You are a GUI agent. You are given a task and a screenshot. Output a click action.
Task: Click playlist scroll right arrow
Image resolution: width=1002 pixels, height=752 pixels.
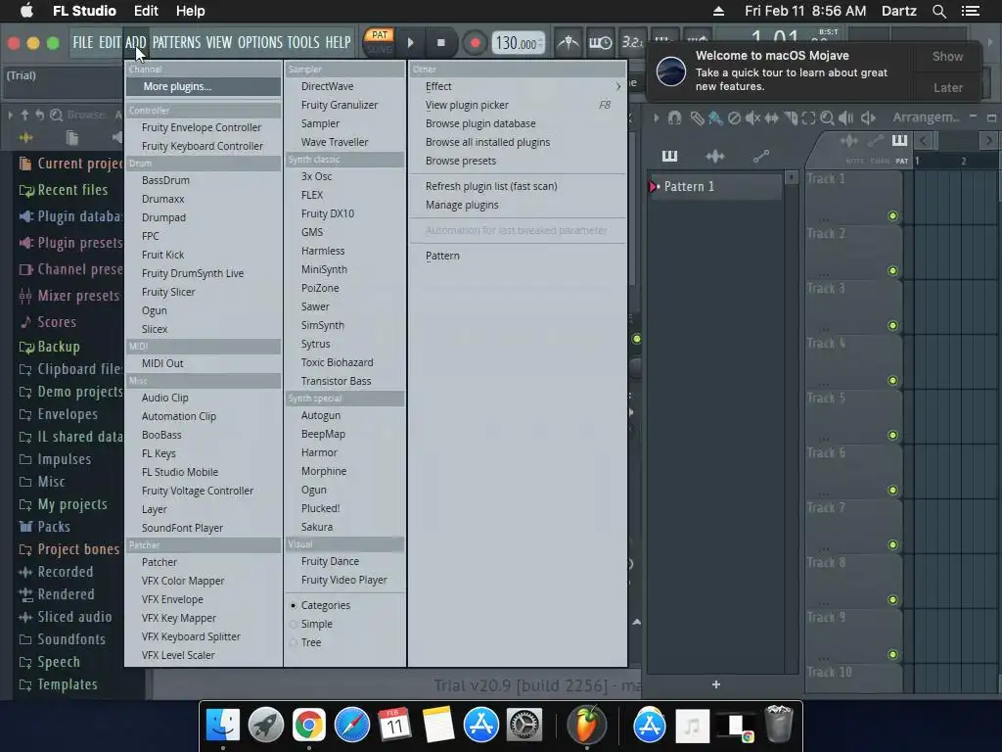tap(989, 140)
